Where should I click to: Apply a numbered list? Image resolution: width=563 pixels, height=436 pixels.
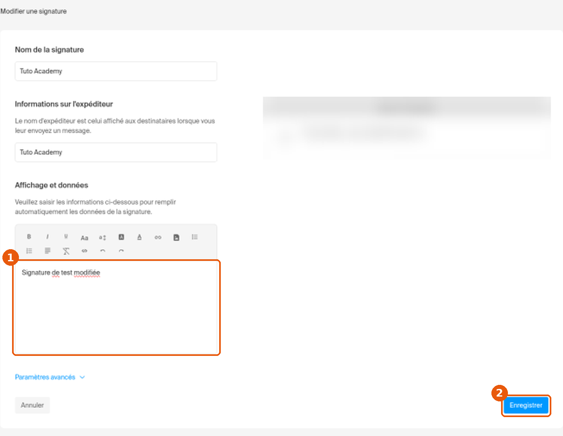[29, 251]
